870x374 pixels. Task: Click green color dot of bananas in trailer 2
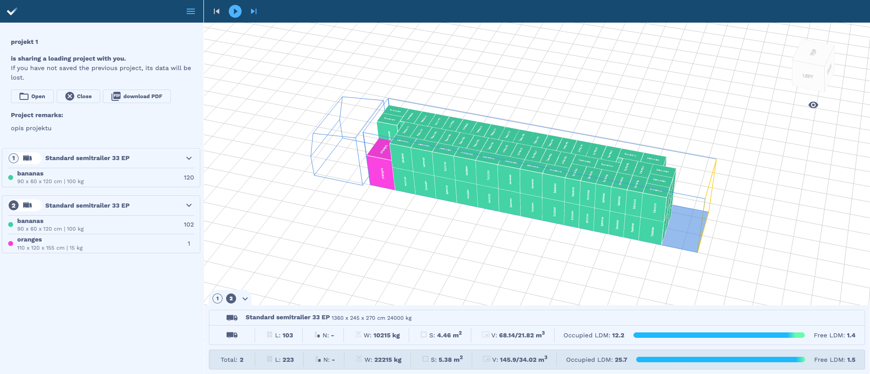pyautogui.click(x=11, y=224)
